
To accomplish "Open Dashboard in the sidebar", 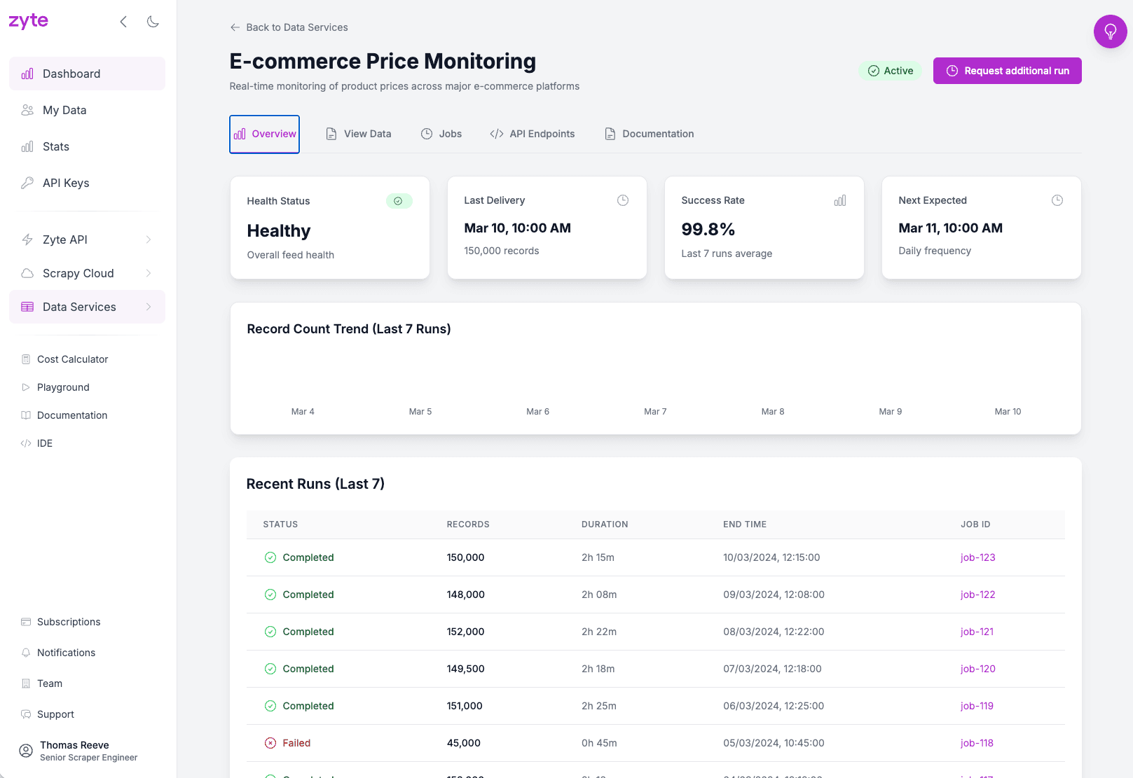I will [x=87, y=74].
